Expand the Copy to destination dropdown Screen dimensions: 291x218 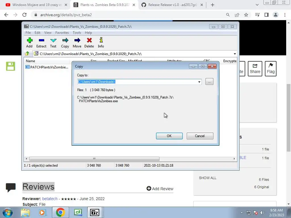pyautogui.click(x=199, y=82)
